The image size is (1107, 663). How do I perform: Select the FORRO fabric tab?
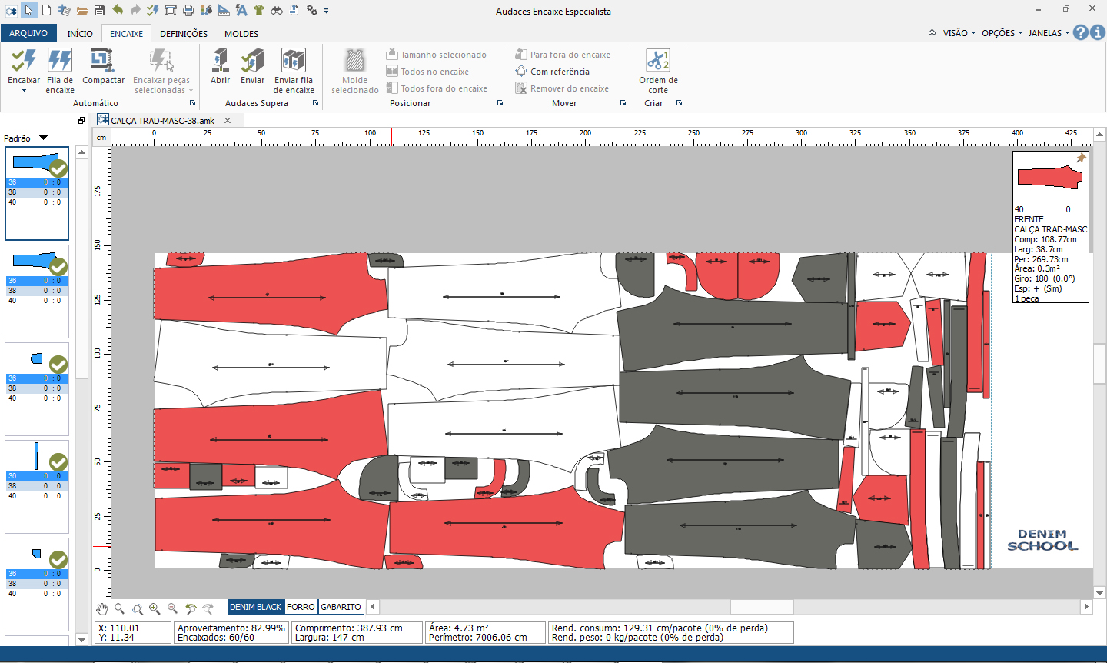tap(301, 607)
